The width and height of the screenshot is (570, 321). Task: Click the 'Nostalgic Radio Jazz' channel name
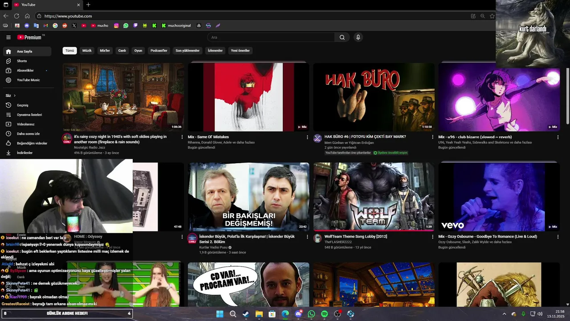click(90, 147)
